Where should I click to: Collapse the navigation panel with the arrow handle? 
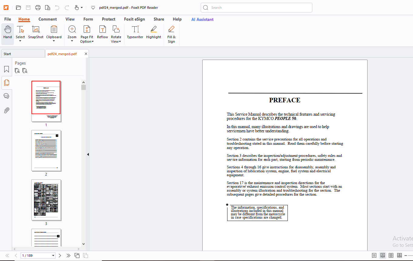pos(88,154)
